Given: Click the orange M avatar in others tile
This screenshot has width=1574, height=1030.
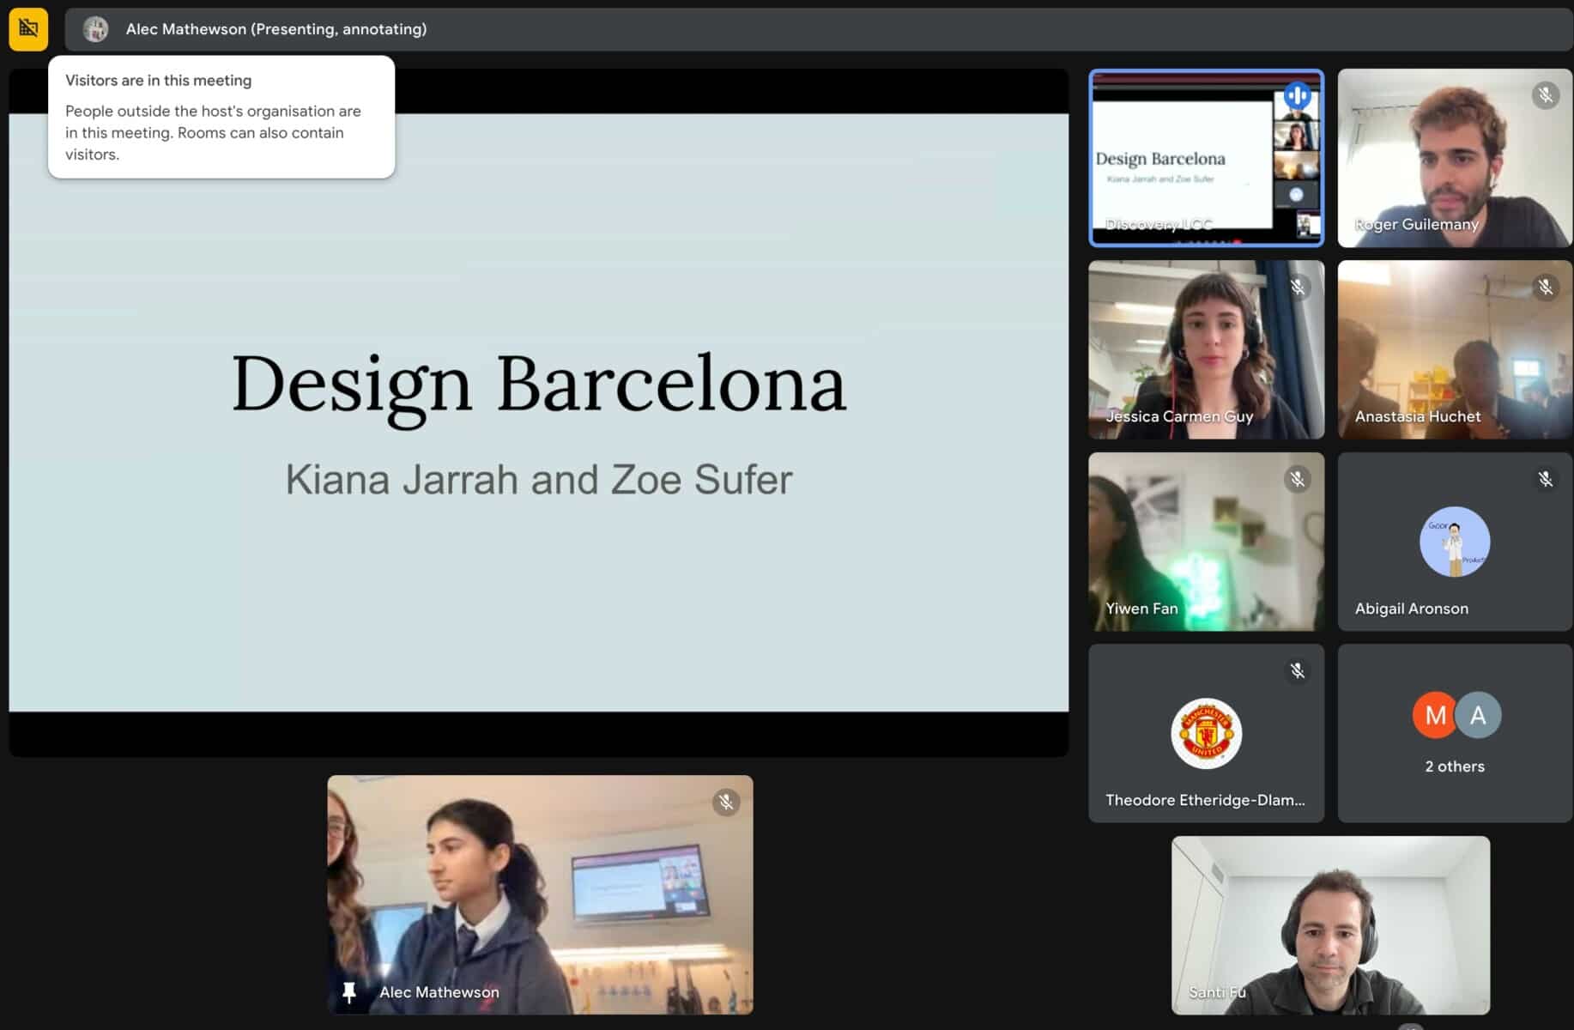Looking at the screenshot, I should click(1434, 715).
